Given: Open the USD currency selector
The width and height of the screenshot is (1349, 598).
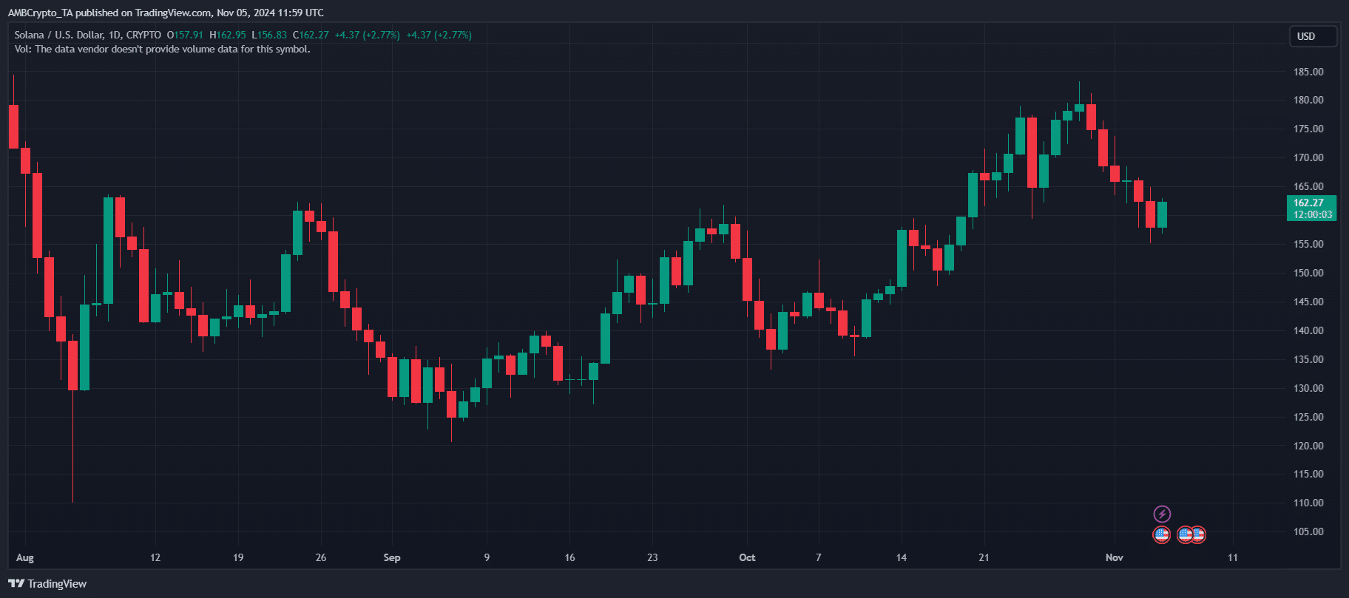Looking at the screenshot, I should [1313, 36].
